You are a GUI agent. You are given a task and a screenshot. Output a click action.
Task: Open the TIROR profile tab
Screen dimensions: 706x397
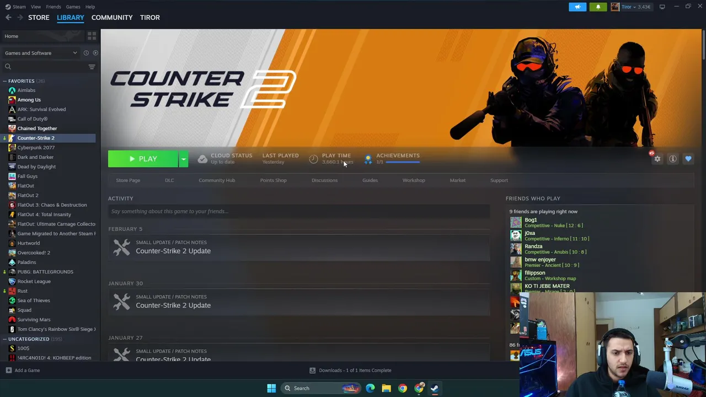coord(150,18)
